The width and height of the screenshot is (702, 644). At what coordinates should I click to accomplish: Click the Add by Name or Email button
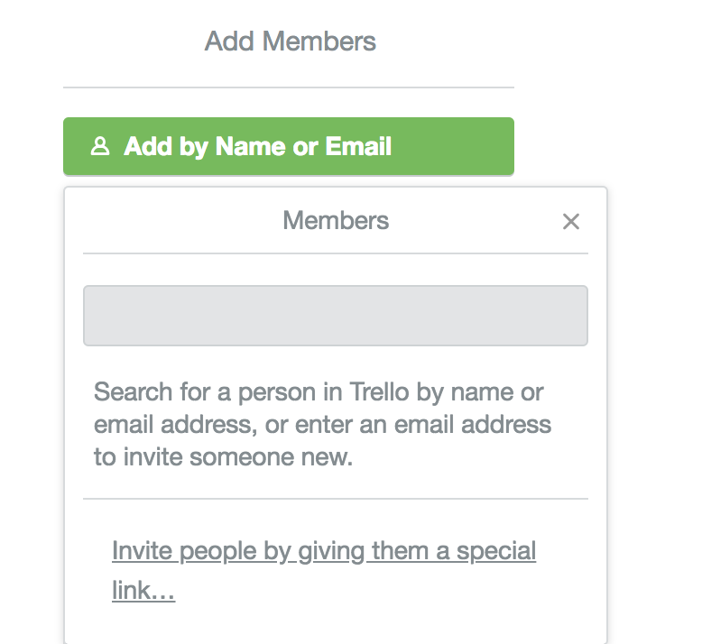[288, 146]
